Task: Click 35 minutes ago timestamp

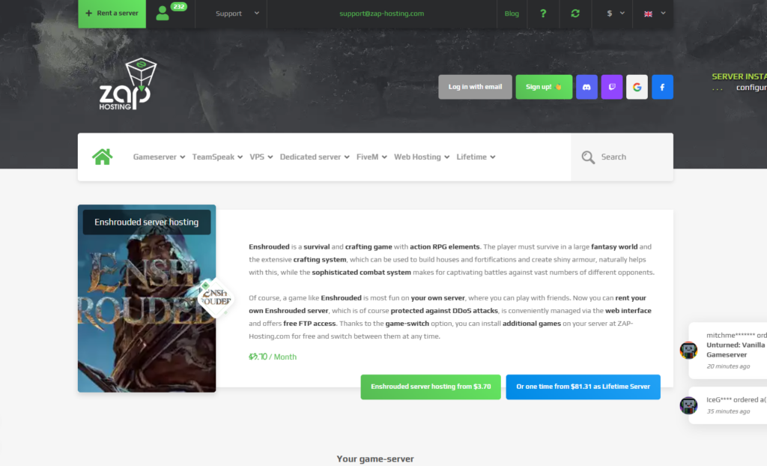Action: click(x=728, y=411)
